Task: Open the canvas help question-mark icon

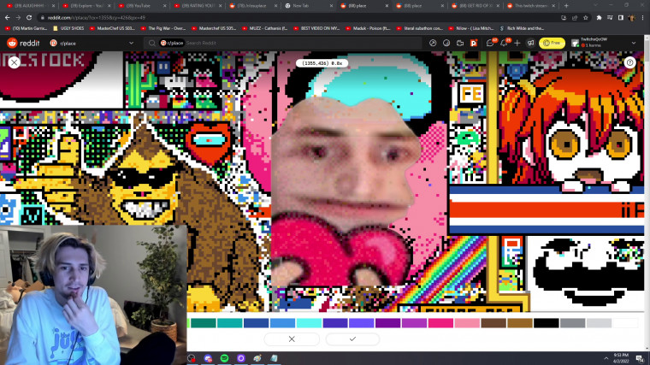Action: pos(629,62)
